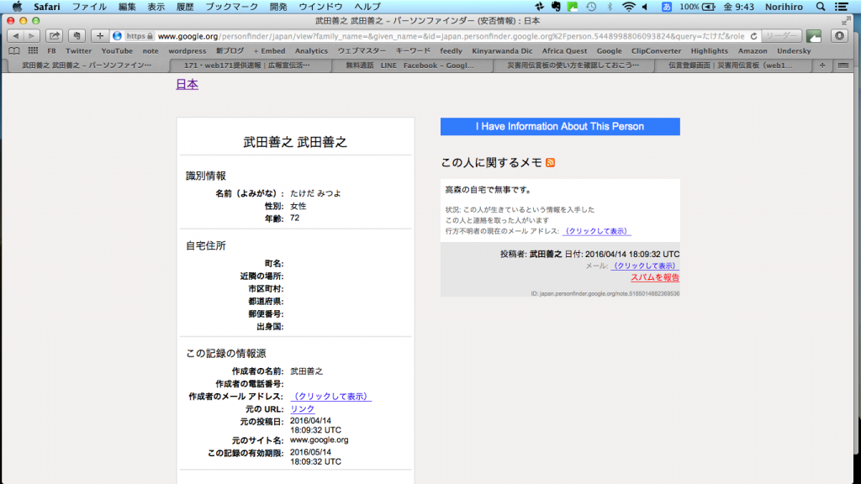Open the Share button in Safari toolbar
Viewport: 861px width, 484px height.
point(54,36)
